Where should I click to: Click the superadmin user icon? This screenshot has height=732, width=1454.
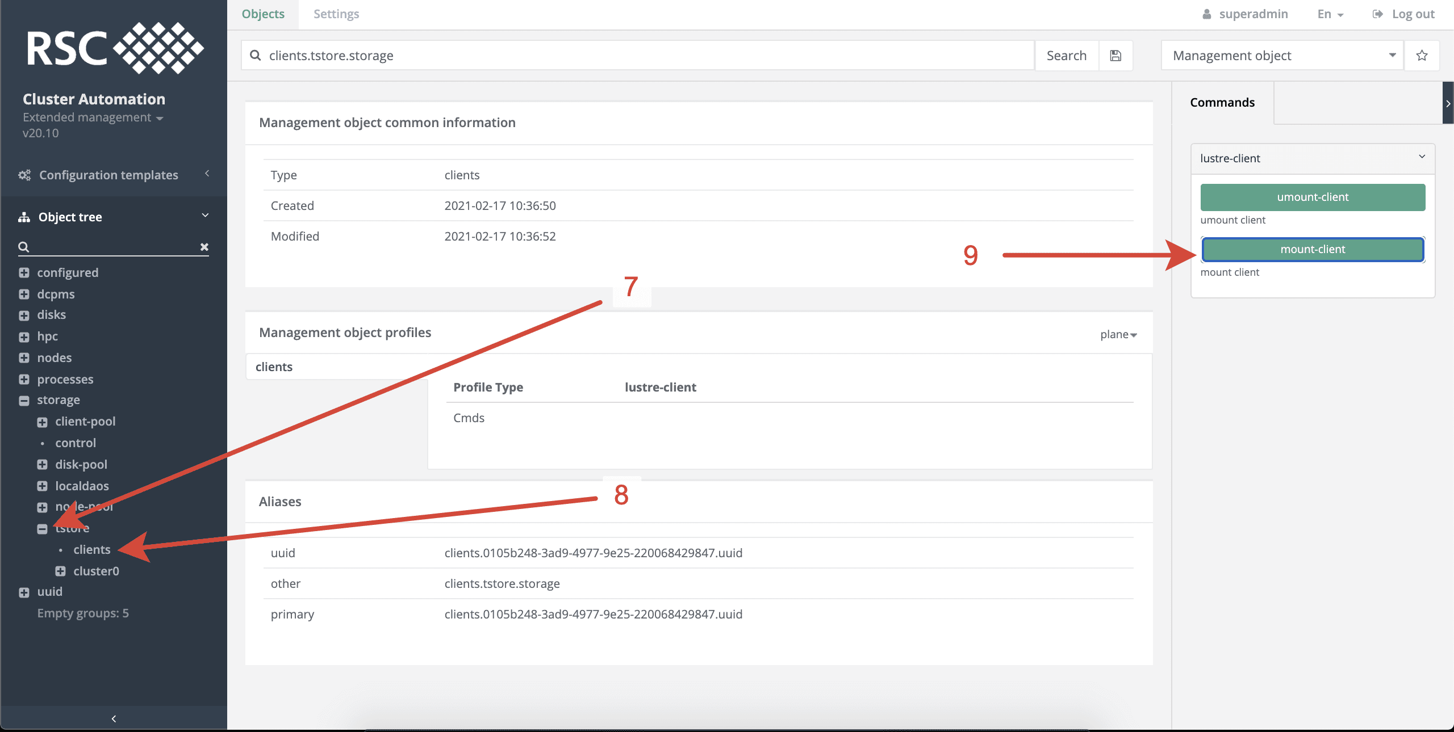point(1206,14)
